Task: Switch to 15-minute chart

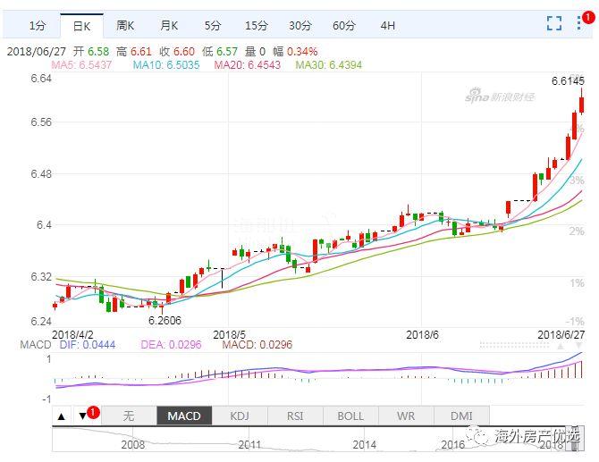Action: coord(256,25)
